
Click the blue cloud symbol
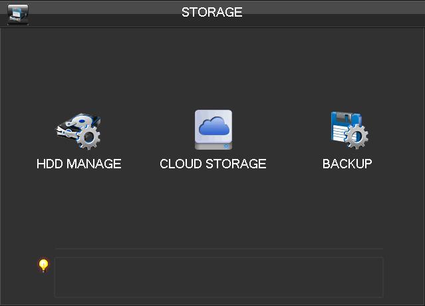tap(214, 126)
